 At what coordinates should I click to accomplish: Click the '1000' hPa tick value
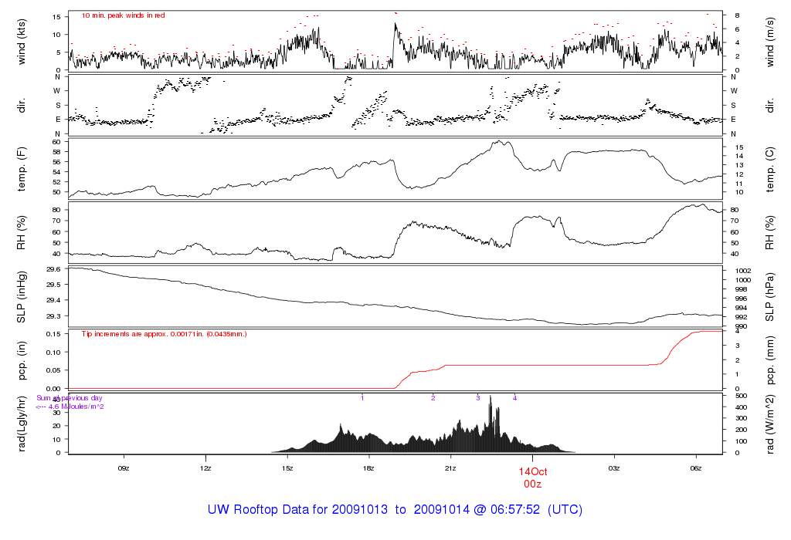click(743, 280)
